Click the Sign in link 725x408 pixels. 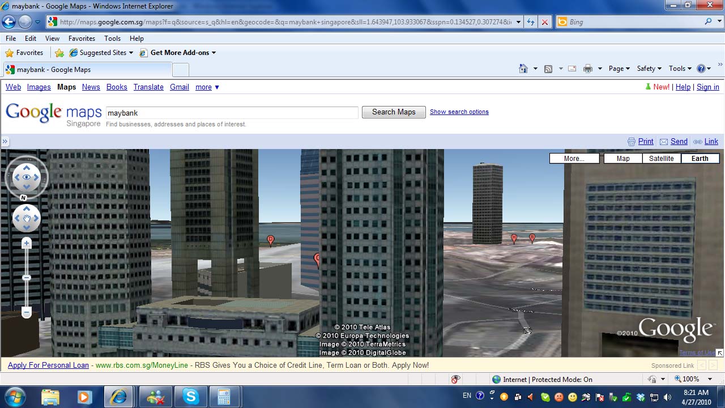708,87
